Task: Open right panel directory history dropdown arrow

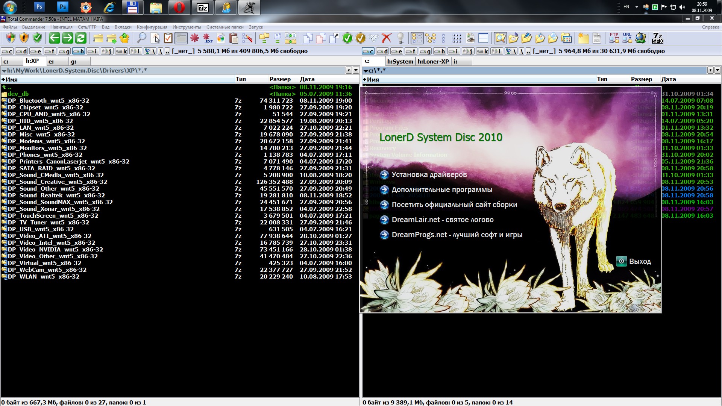Action: pos(717,70)
